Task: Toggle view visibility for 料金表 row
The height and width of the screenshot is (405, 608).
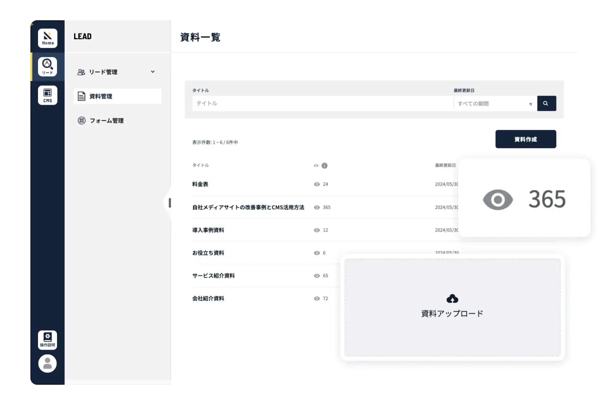Action: [317, 184]
